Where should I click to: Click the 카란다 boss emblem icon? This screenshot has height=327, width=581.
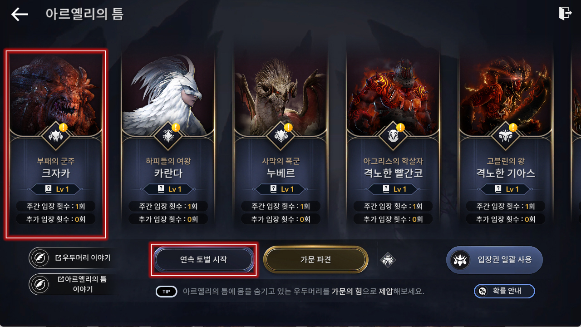168,135
